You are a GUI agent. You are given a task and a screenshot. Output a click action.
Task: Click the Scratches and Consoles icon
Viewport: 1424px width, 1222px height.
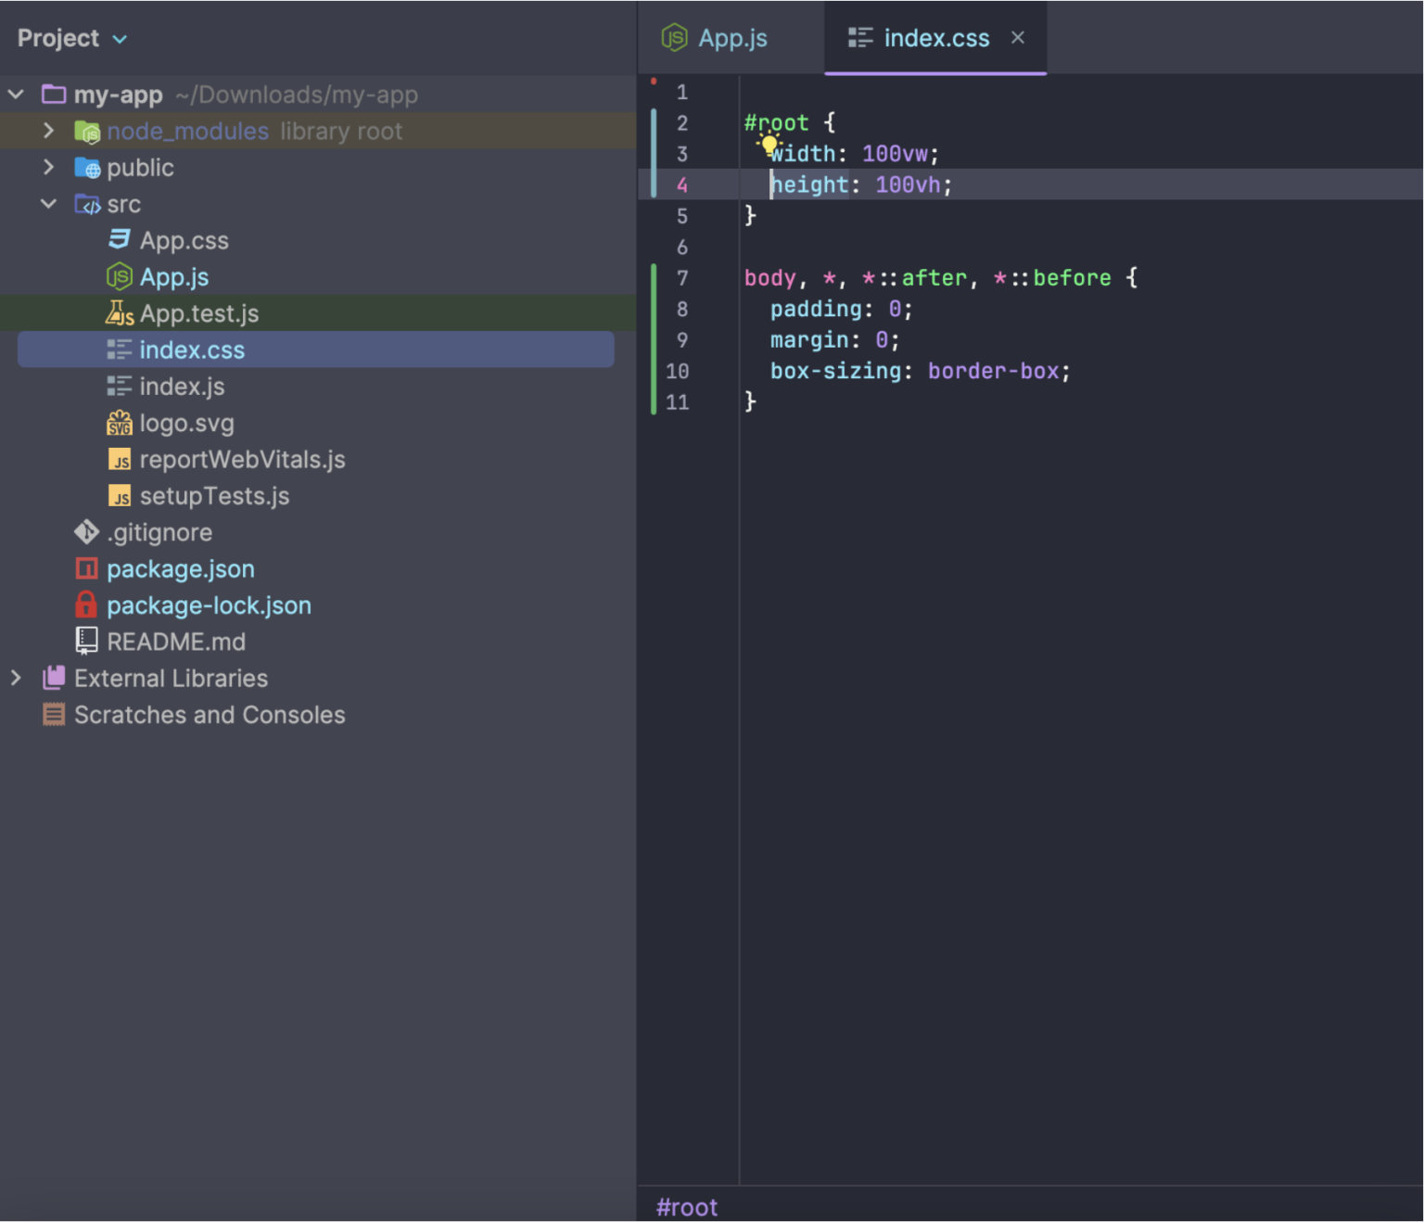[x=54, y=715]
